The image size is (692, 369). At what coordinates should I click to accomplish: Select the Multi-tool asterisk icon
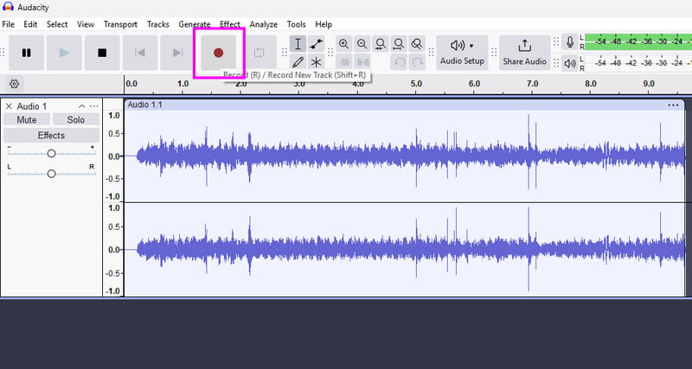(x=316, y=61)
